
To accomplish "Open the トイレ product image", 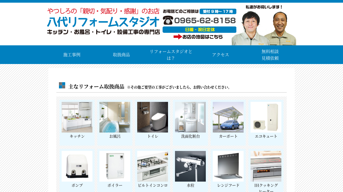I will 152,117.
